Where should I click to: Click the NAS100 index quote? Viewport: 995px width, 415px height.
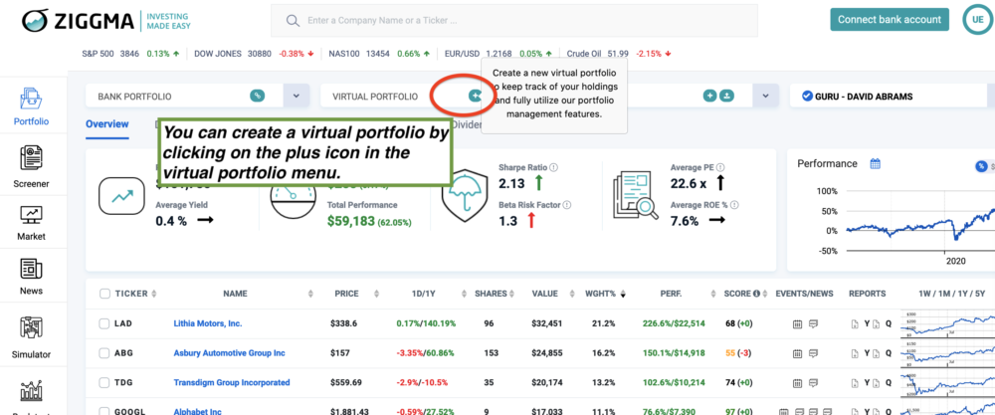pos(381,54)
